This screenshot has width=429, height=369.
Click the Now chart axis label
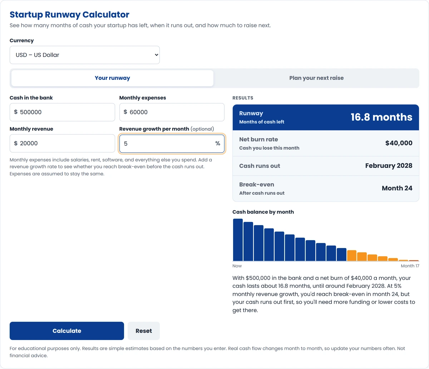(237, 266)
